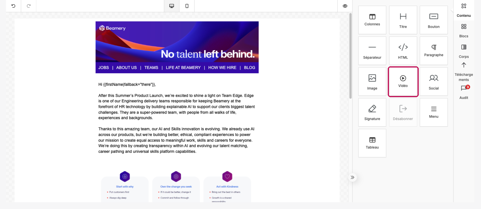Click the 'Start with why' card heading
Screen dimensions: 481x209
click(x=125, y=186)
